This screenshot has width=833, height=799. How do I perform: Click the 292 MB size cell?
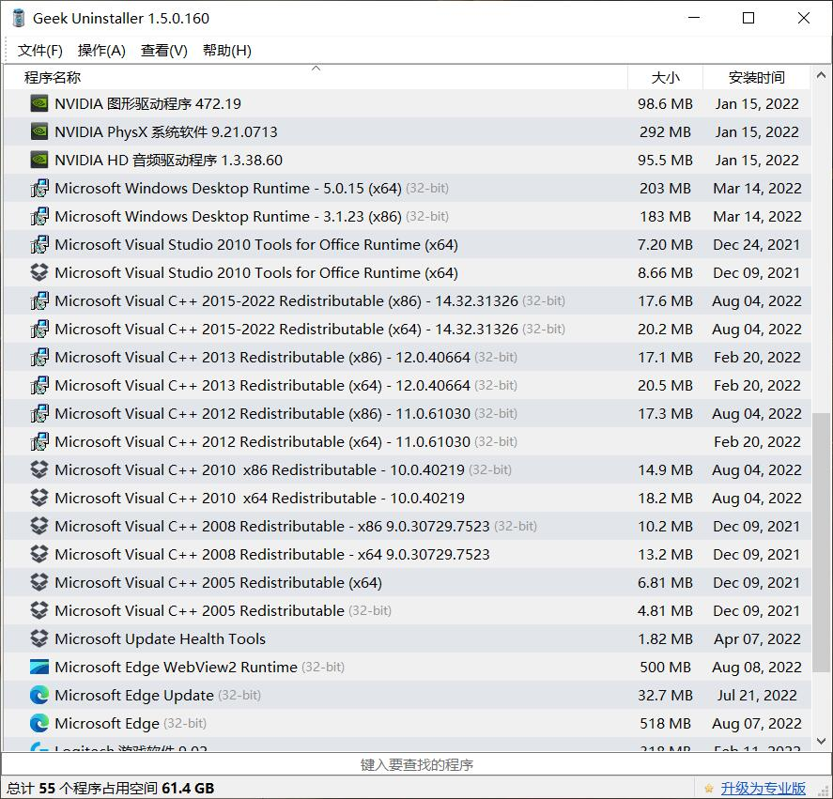pos(665,131)
